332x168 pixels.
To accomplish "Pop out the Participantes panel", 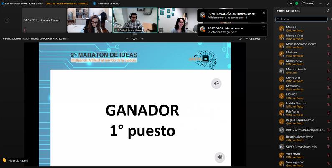I will coord(327,10).
